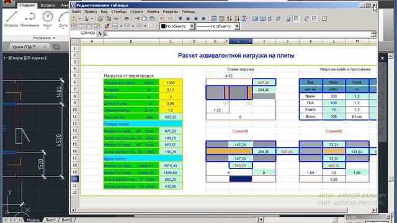The image size is (397, 223).
Task: Switch to the Лист1 layout tab
Action: [50, 220]
